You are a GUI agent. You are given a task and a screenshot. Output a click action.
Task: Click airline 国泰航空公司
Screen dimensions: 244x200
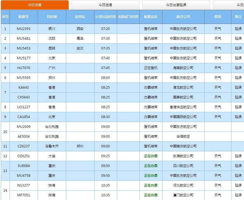183,97
